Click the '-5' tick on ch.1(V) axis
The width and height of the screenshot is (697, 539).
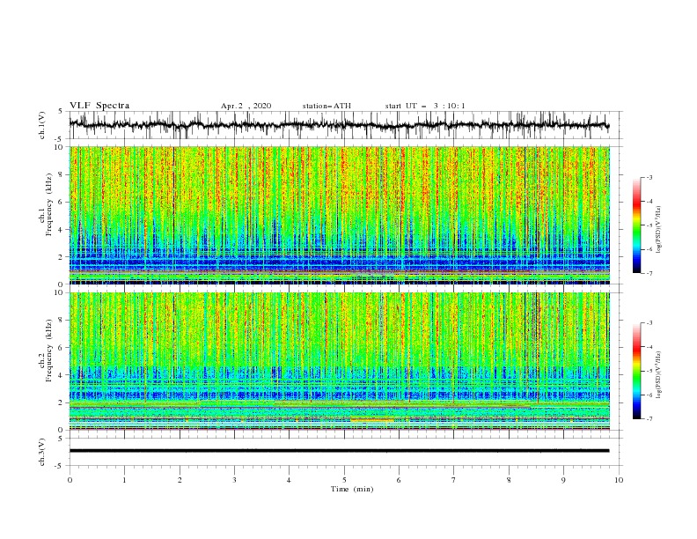(60, 139)
